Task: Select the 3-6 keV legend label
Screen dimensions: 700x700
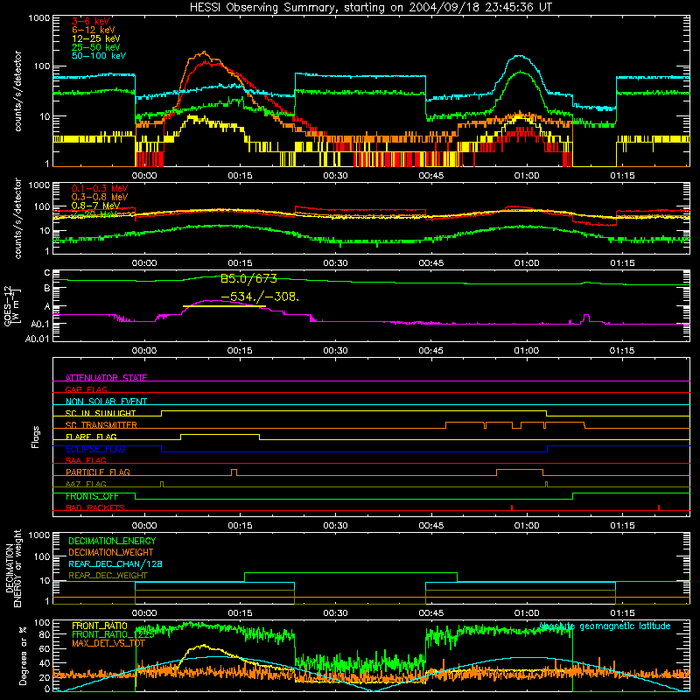Action: pyautogui.click(x=91, y=21)
